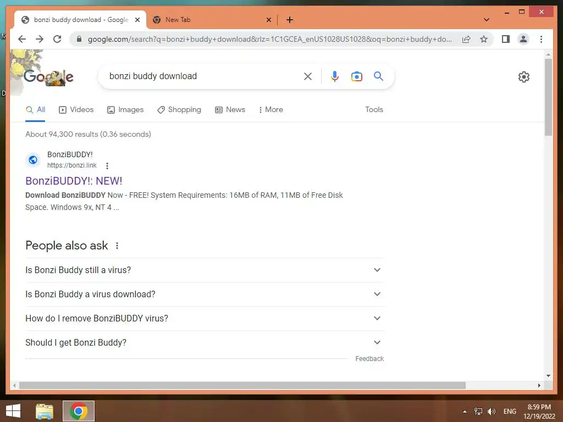Click the scroll left arrow
The height and width of the screenshot is (422, 563).
click(14, 385)
